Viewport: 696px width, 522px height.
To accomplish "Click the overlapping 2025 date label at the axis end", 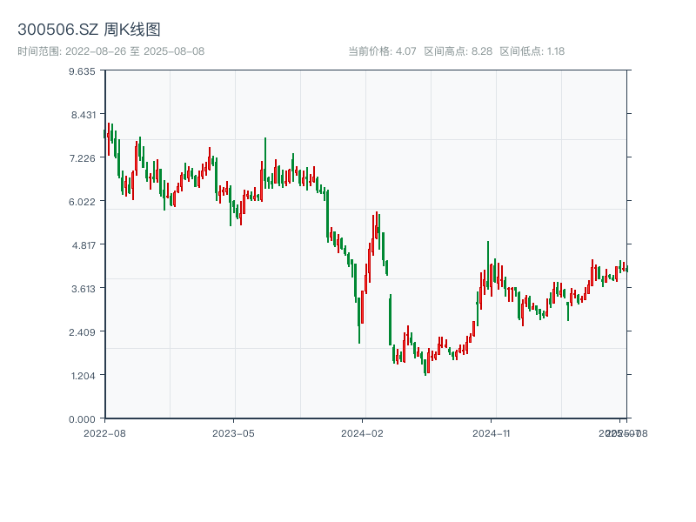I will (623, 432).
